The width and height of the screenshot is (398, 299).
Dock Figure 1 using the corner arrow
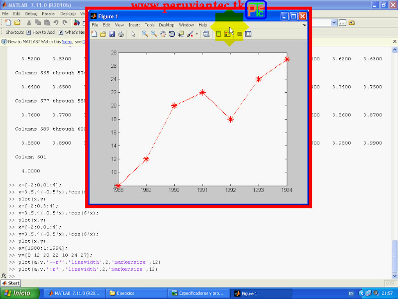(x=304, y=25)
